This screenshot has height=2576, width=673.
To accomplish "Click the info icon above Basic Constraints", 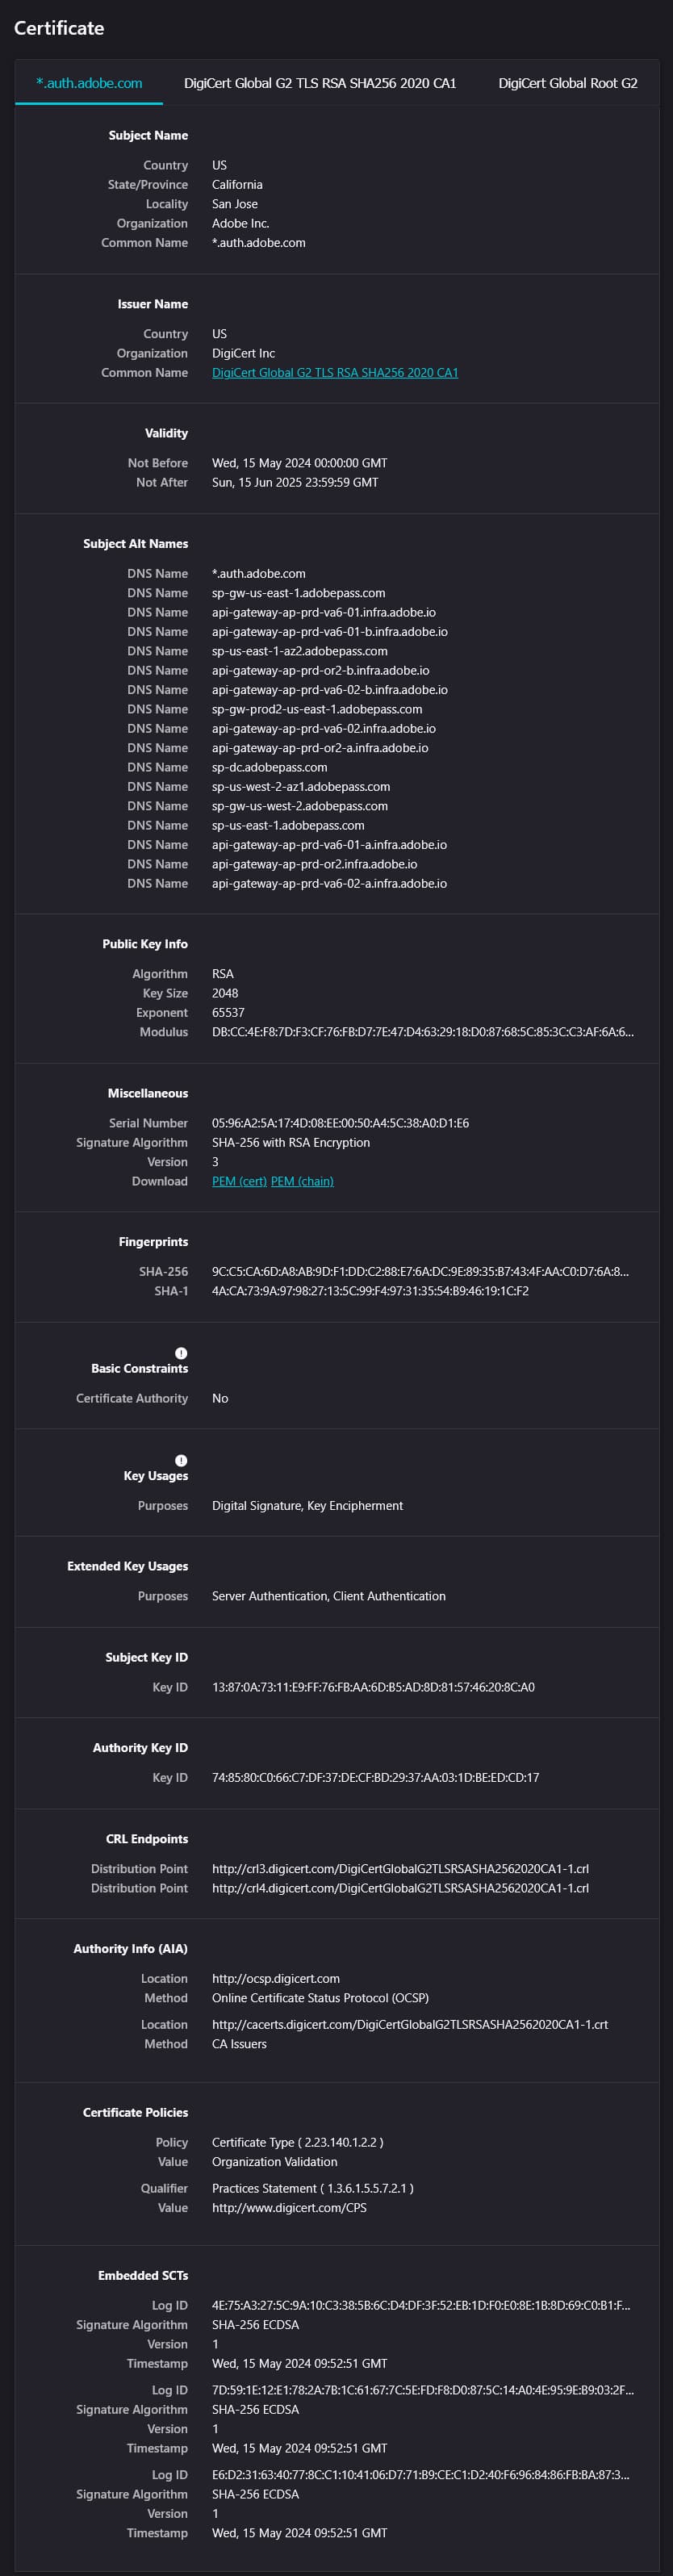I will pyautogui.click(x=181, y=1353).
